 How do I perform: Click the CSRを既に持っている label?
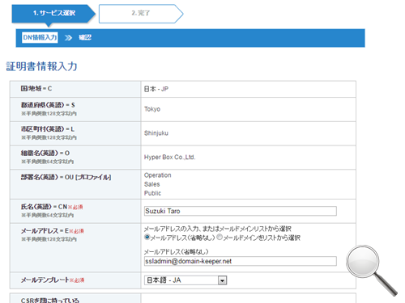click(x=50, y=300)
